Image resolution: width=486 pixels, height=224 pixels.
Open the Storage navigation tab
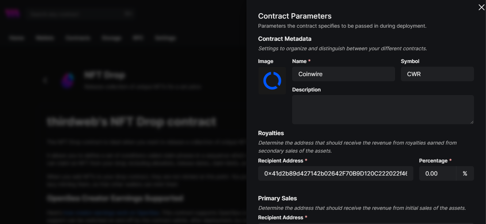(x=111, y=38)
